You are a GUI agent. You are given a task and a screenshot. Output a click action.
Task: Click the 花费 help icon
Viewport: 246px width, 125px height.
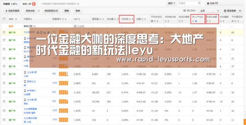[x=142, y=19]
